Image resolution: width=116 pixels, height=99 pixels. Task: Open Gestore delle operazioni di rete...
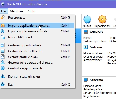pyautogui.click(x=37, y=63)
